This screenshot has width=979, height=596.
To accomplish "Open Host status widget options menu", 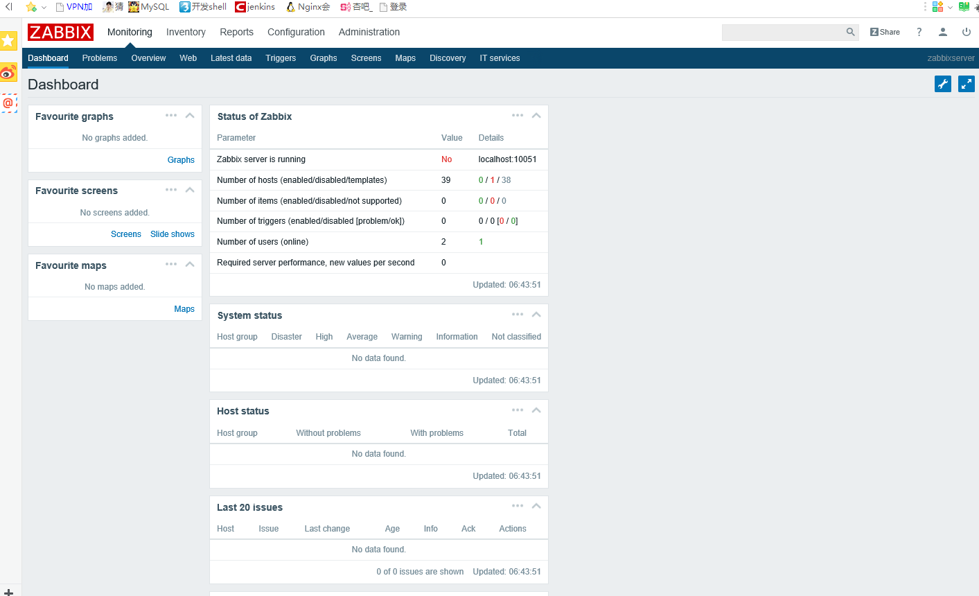I will coord(518,410).
